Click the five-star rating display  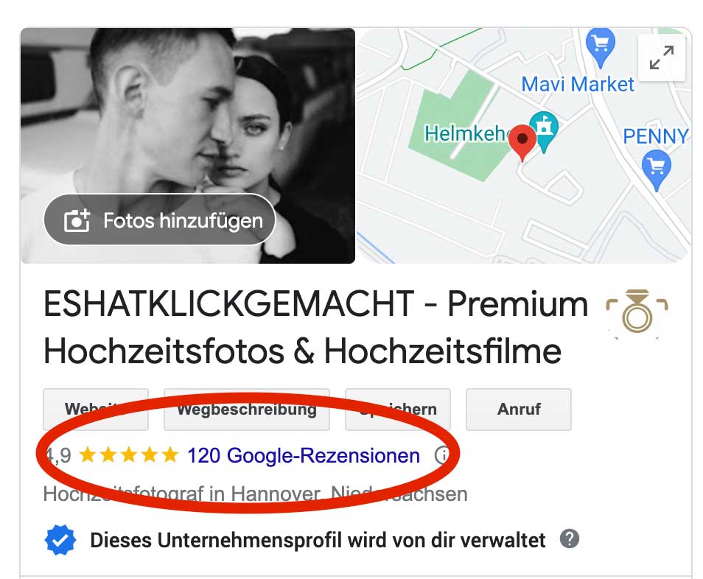pyautogui.click(x=129, y=455)
